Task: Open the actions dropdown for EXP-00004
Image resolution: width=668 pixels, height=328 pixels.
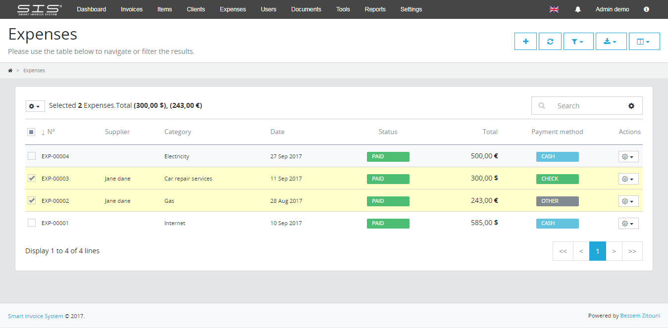Action: (x=628, y=156)
